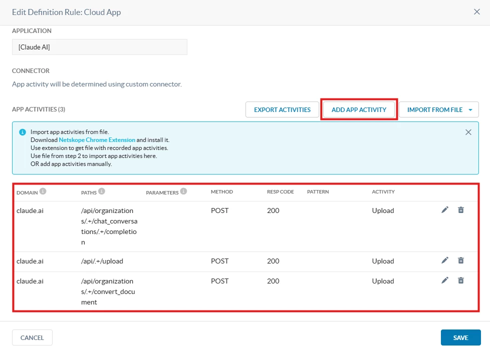The width and height of the screenshot is (490, 347).
Task: Edit the /api/.+/upload activity row
Action: tap(445, 260)
